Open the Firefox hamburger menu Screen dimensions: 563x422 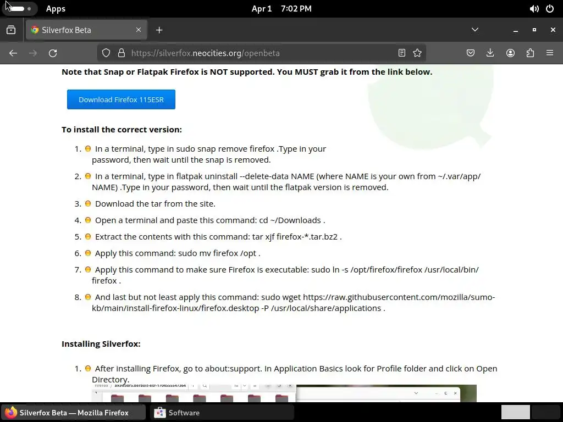tap(550, 53)
